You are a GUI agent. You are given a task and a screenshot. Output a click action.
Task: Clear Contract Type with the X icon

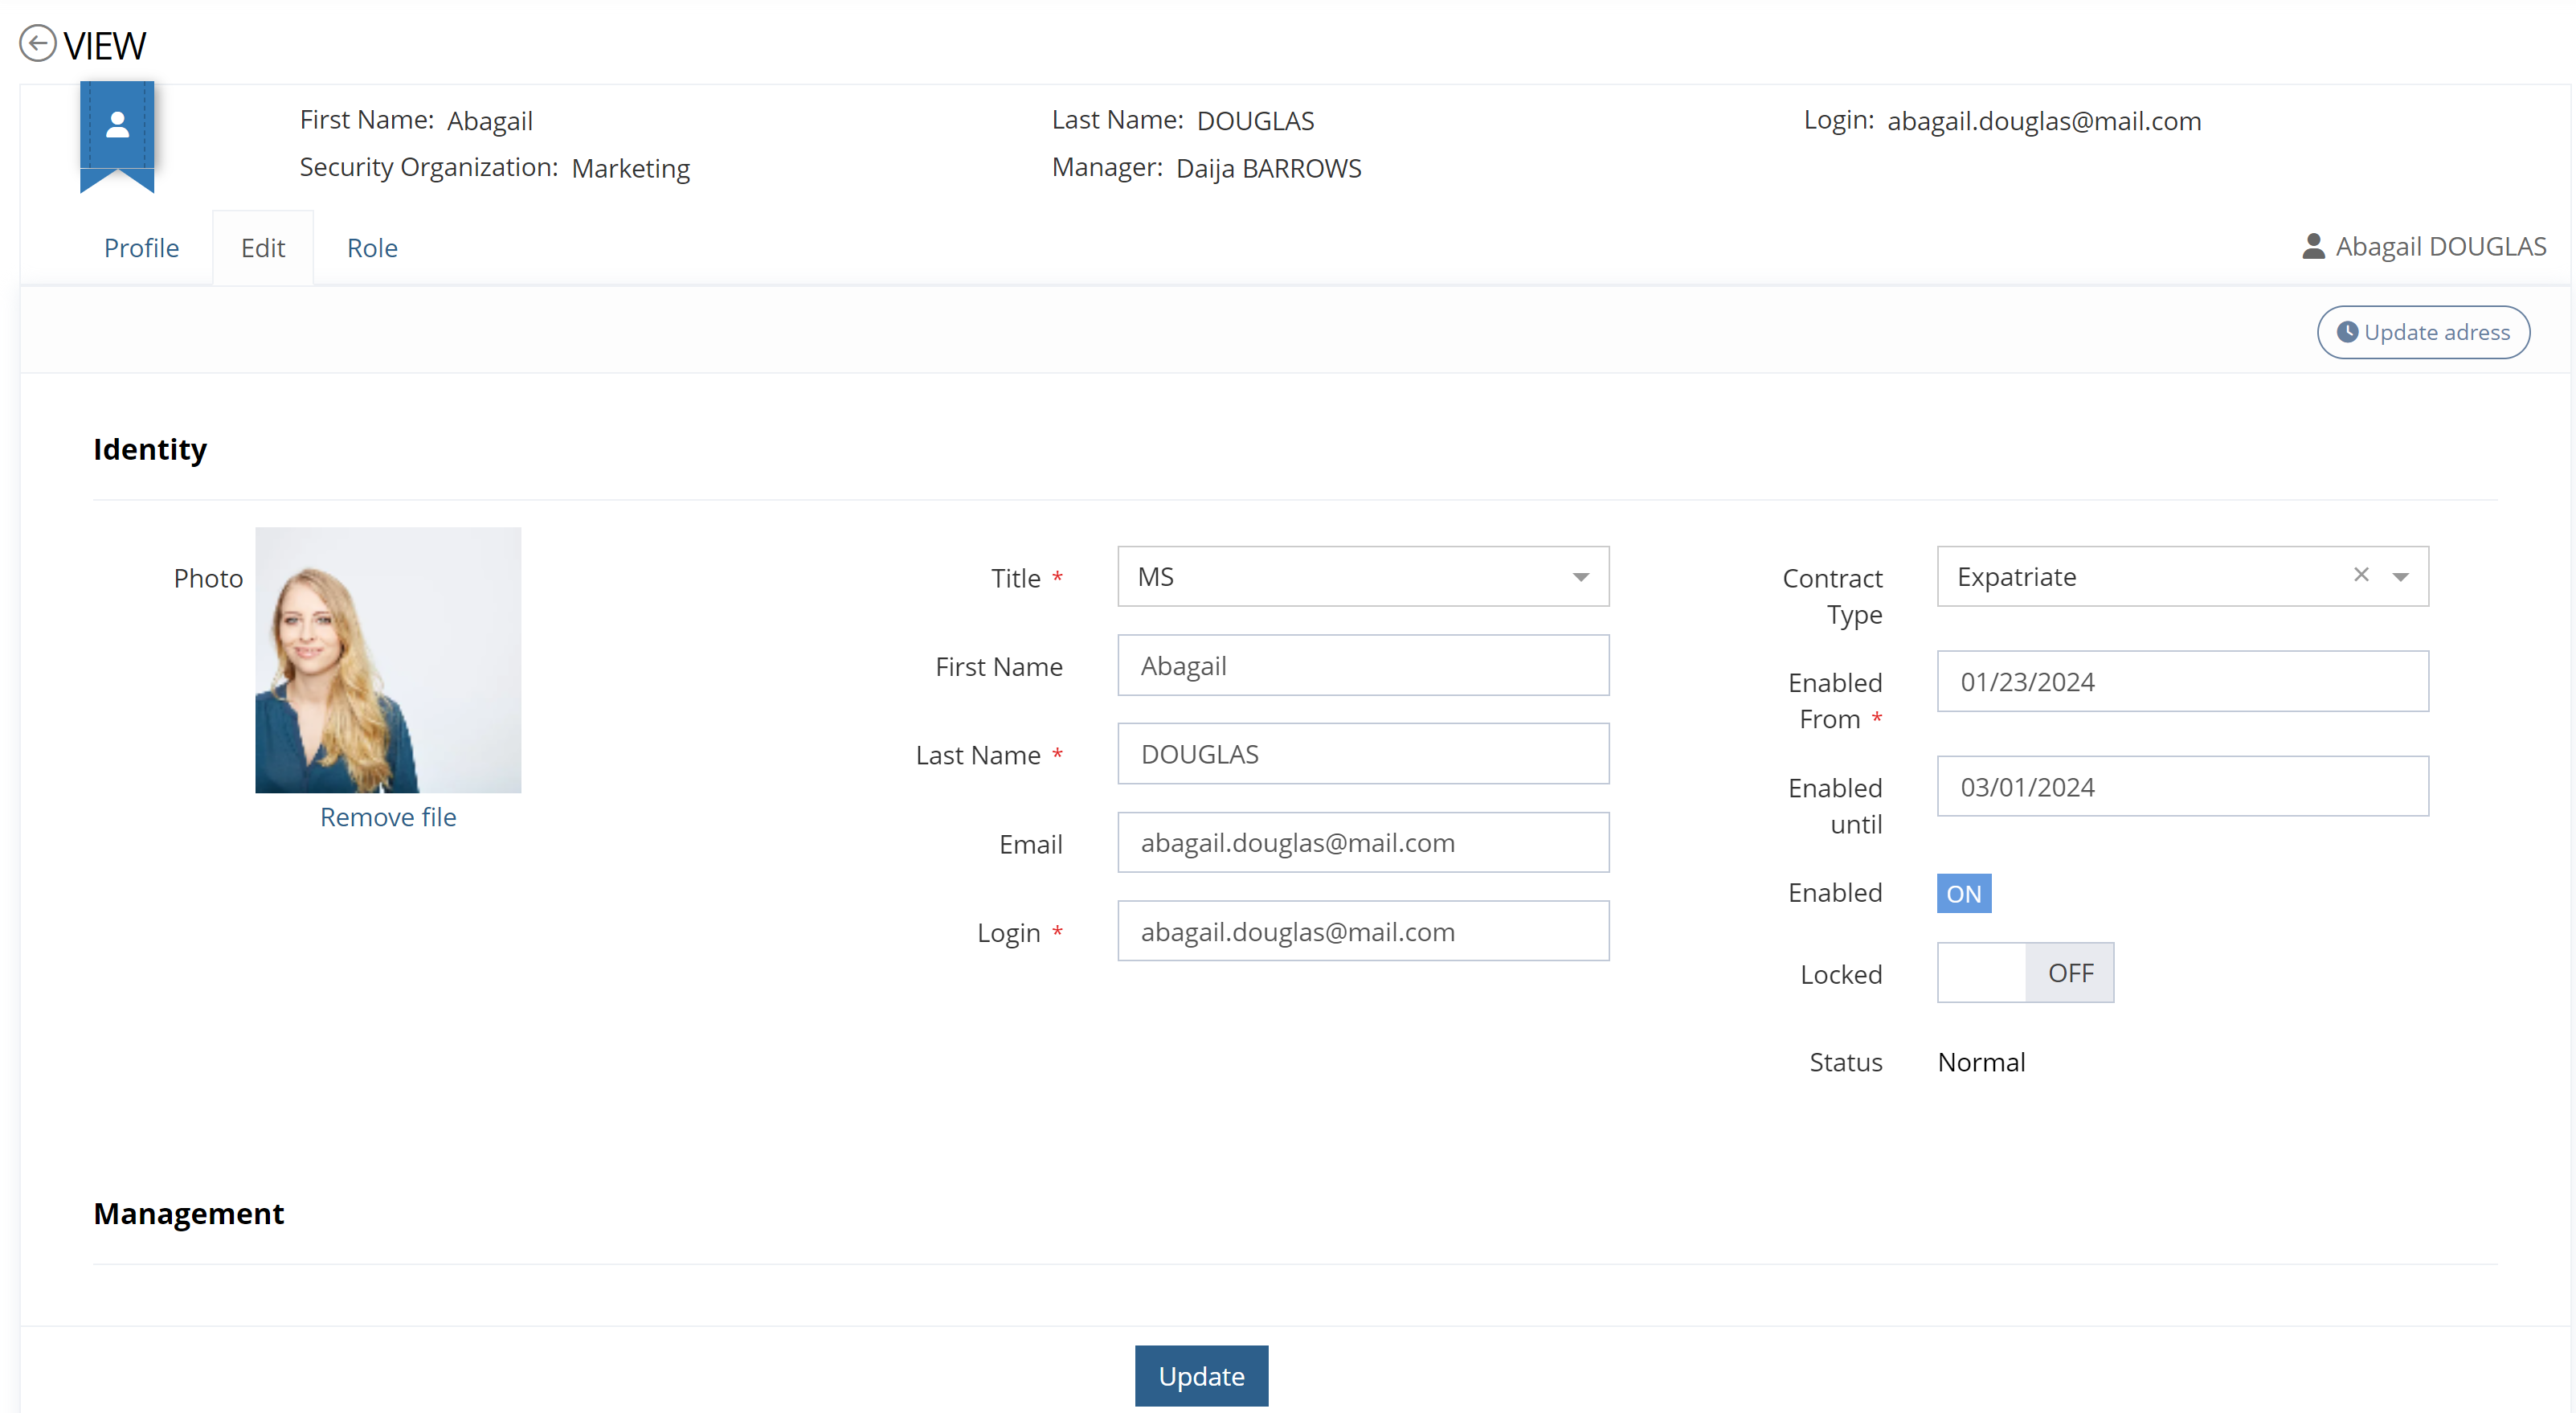click(2361, 575)
